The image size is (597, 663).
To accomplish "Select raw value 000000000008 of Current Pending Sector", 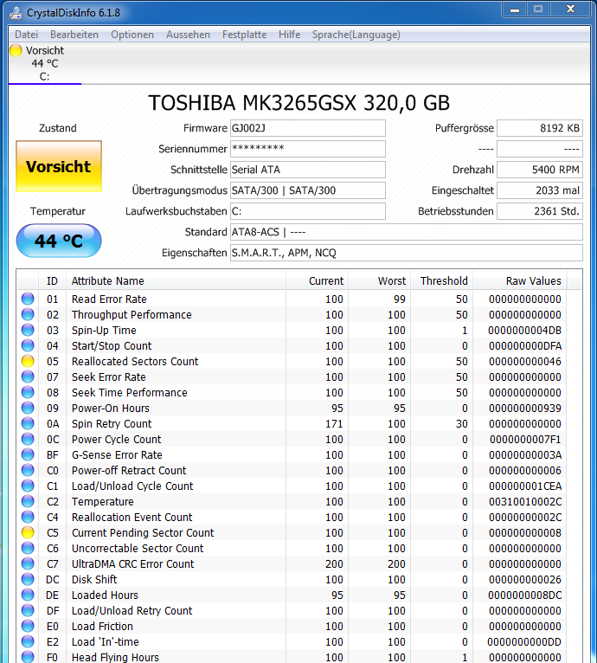I will [x=524, y=533].
